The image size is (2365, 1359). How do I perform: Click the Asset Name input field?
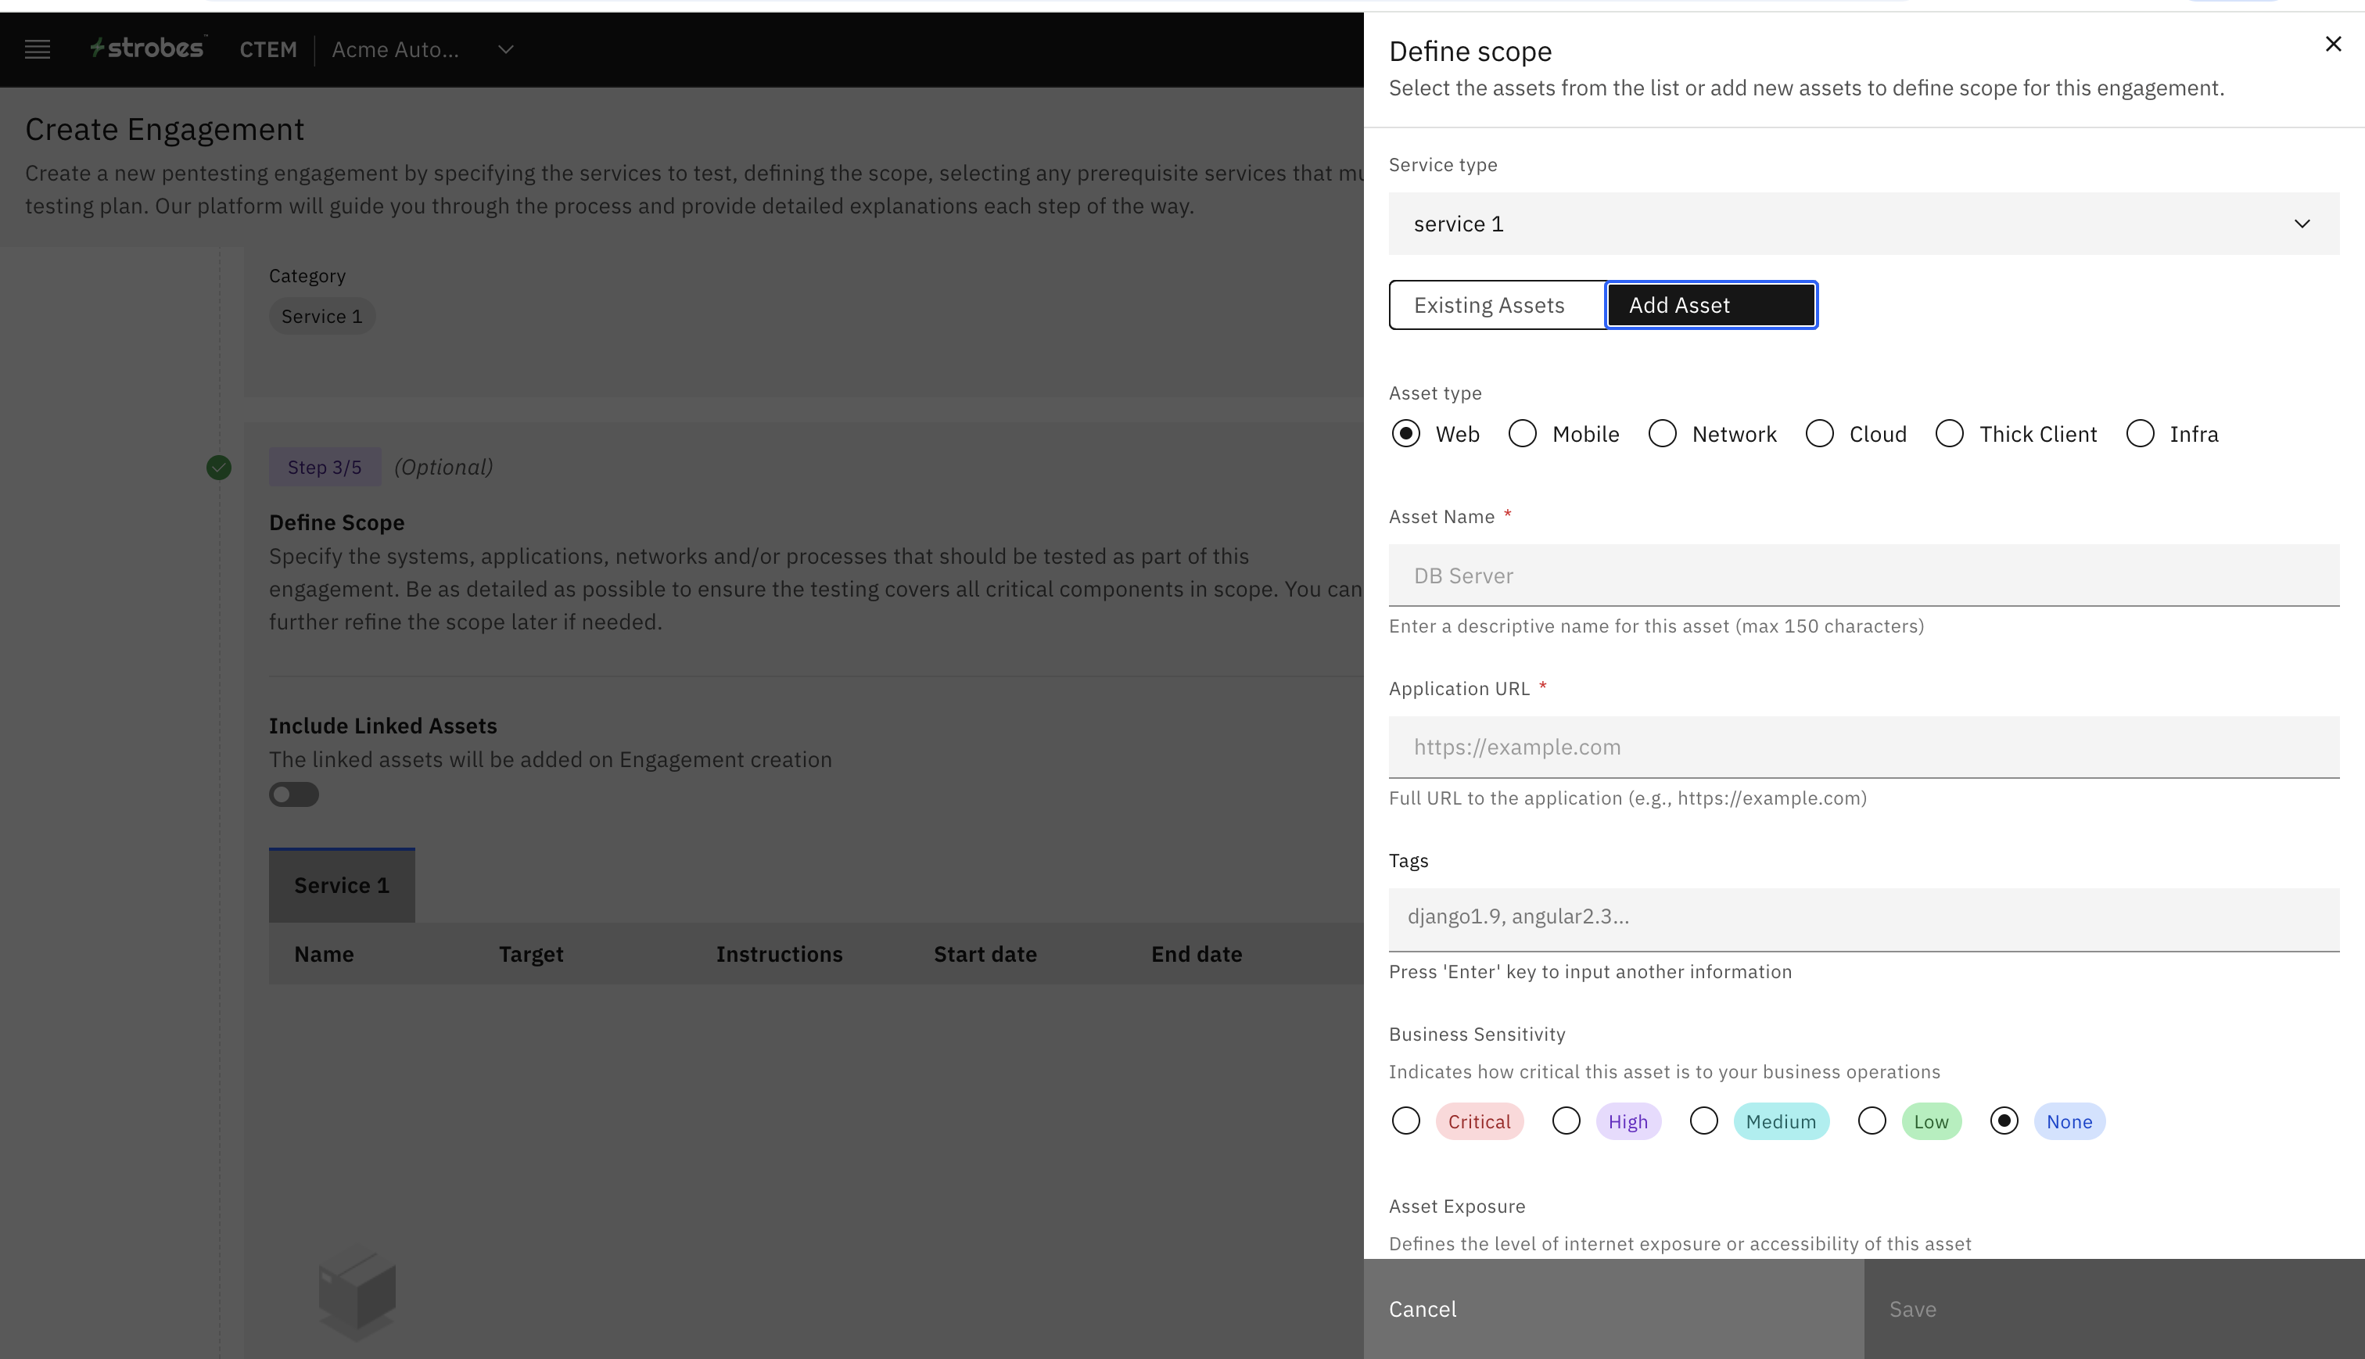click(1863, 576)
